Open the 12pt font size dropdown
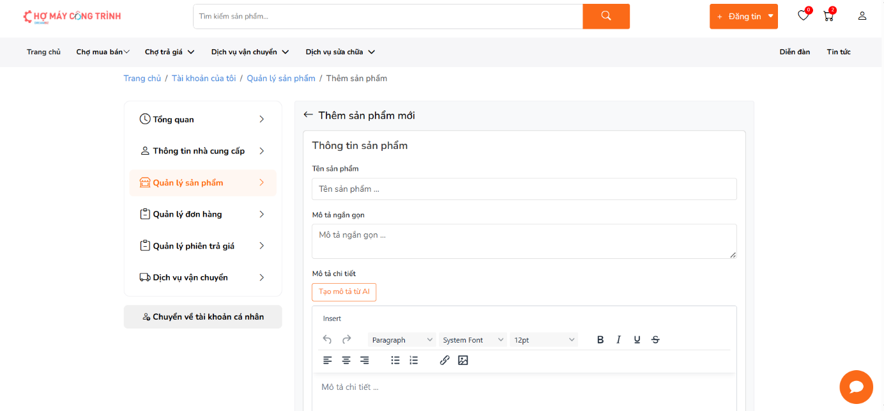 [x=544, y=340]
